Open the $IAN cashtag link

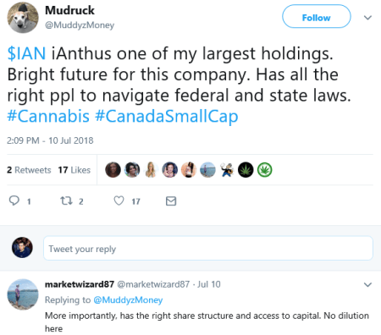[x=26, y=53]
